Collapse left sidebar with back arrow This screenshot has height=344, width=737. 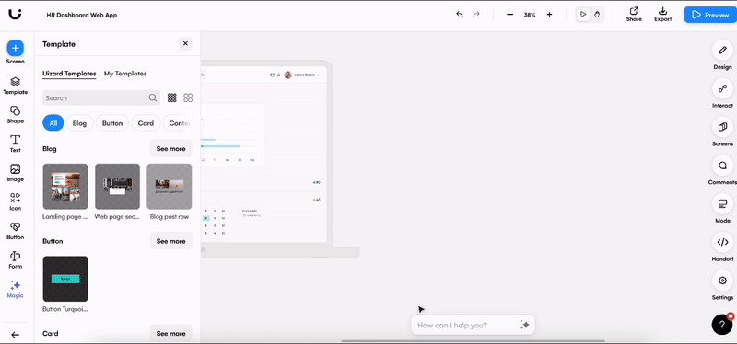pos(15,335)
